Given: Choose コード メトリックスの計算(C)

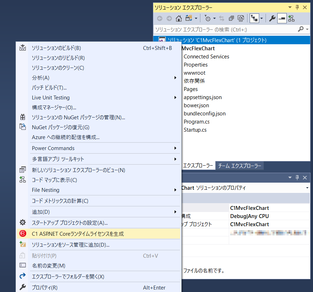Looking at the screenshot, I should coord(99,201).
